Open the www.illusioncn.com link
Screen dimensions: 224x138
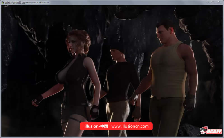pyautogui.click(x=130, y=126)
